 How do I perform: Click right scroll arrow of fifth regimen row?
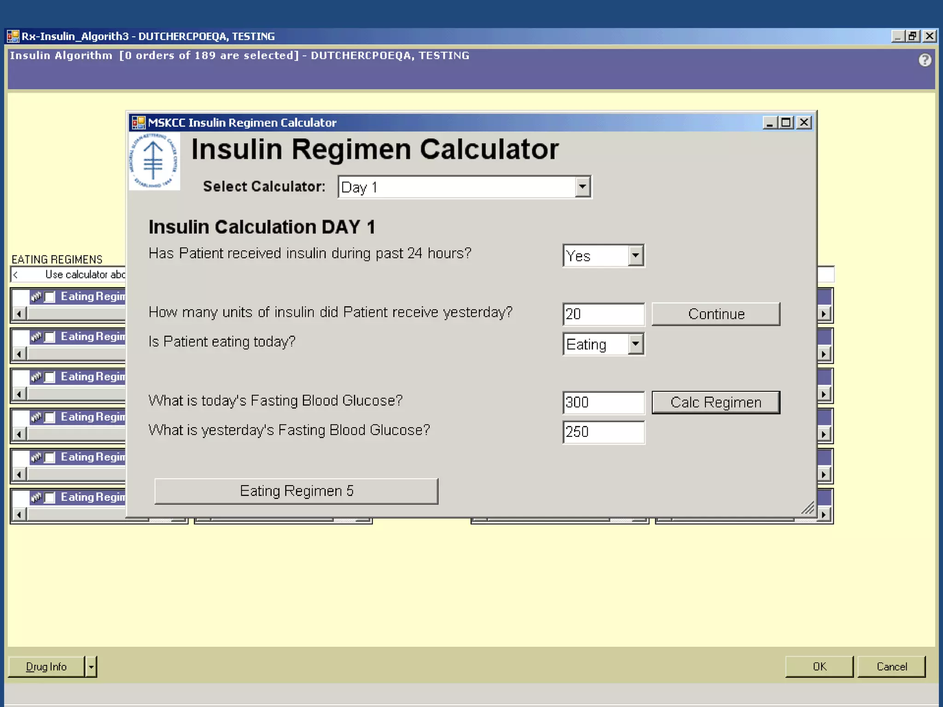click(824, 474)
